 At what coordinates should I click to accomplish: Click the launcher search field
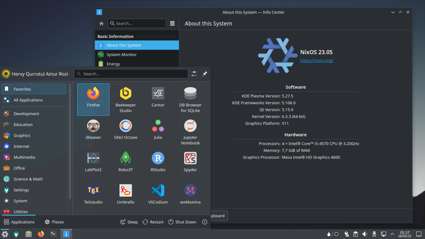tap(131, 74)
